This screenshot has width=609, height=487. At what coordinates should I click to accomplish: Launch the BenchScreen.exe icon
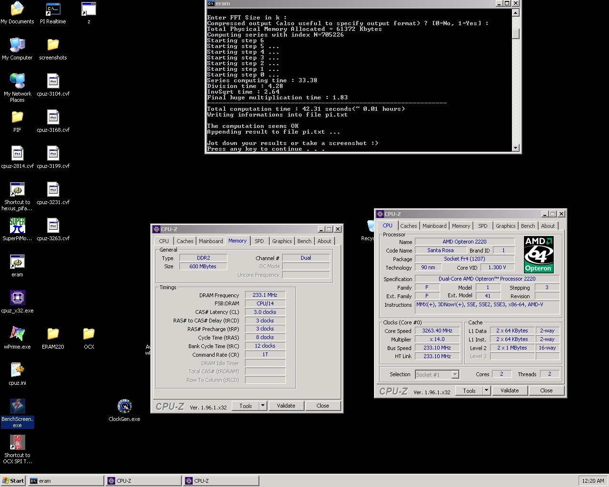[17, 413]
